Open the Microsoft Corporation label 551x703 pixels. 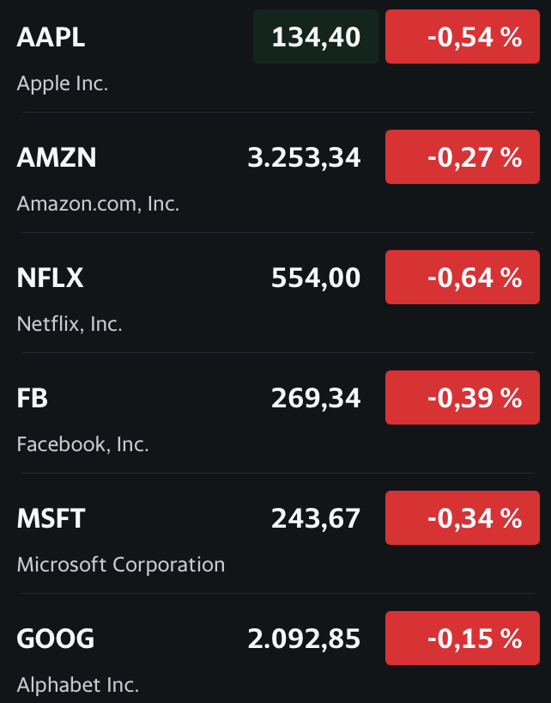pos(121,565)
